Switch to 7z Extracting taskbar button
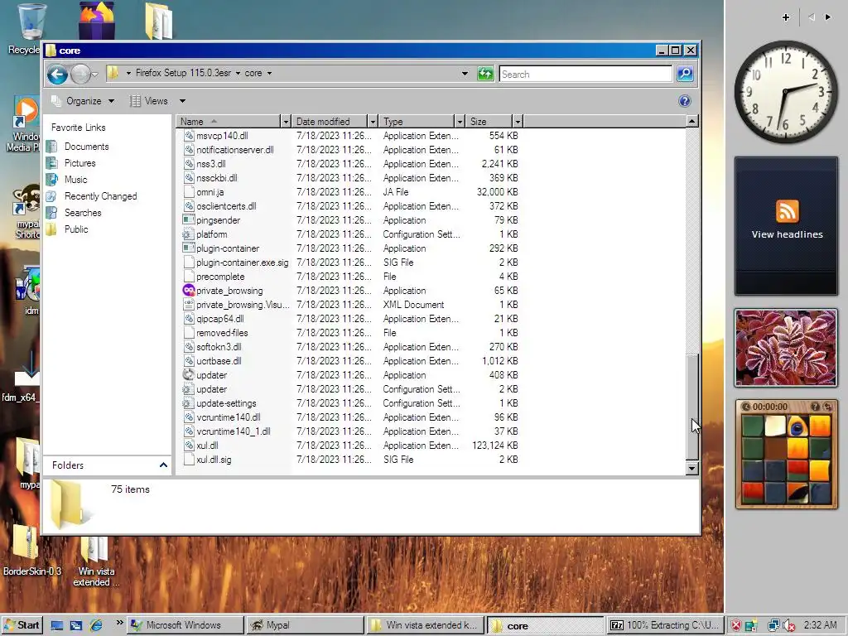Viewport: 848px width, 636px height. tap(665, 625)
